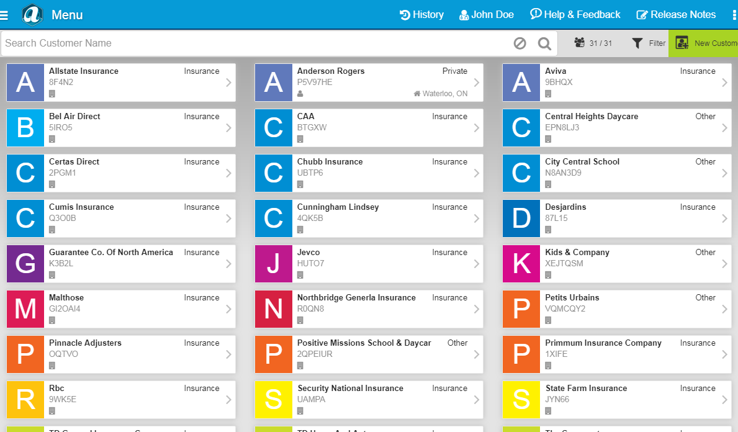The width and height of the screenshot is (738, 432).
Task: Open Positive Missions School & Daycar card
Action: pyautogui.click(x=369, y=354)
